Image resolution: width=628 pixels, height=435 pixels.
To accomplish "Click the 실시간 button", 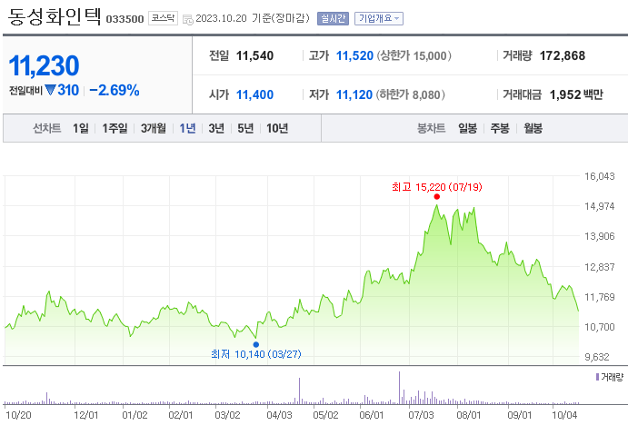I will point(333,18).
